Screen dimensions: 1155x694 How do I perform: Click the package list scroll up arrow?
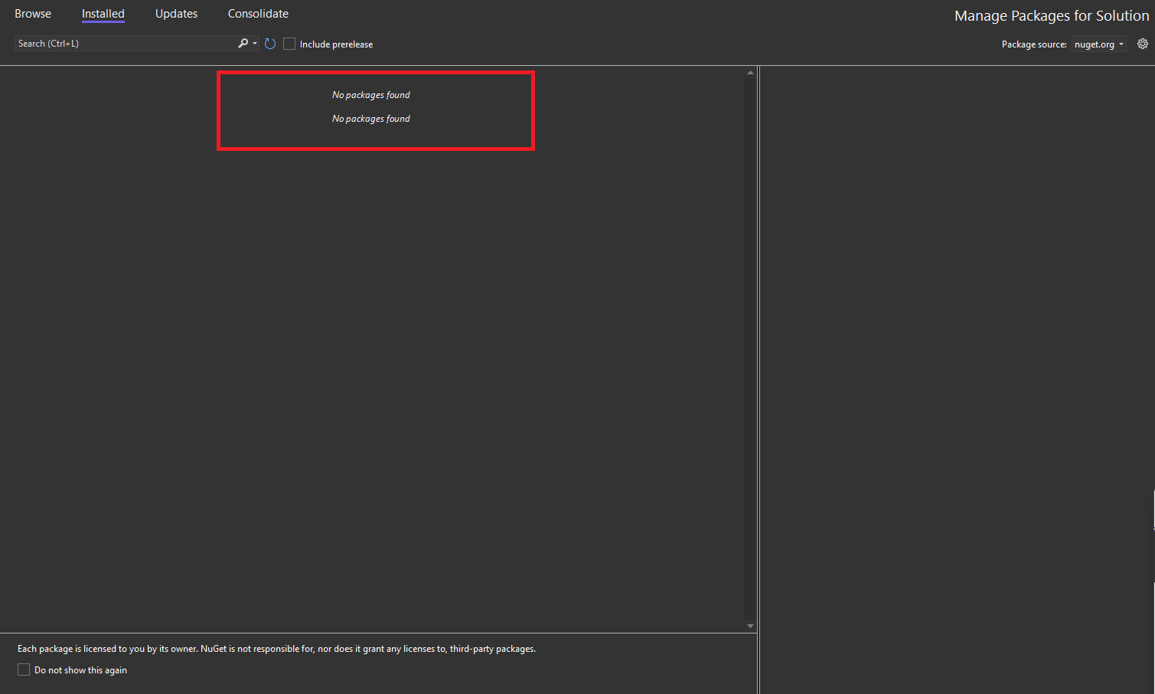pyautogui.click(x=750, y=73)
